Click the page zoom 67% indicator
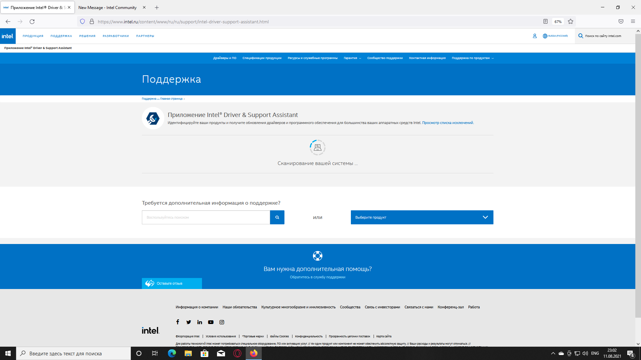641x360 pixels. (x=558, y=22)
